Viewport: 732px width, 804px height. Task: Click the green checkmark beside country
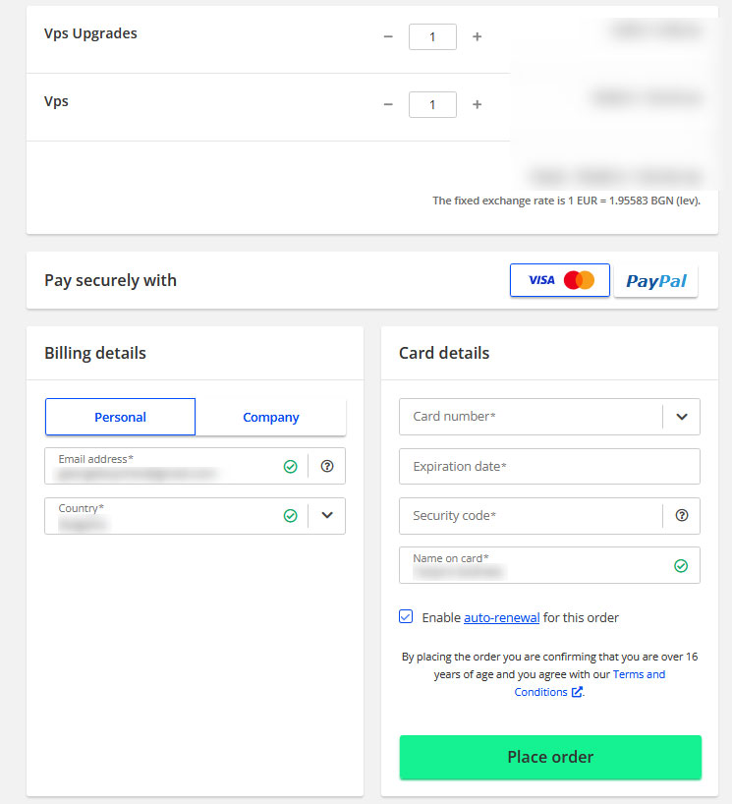(x=291, y=516)
